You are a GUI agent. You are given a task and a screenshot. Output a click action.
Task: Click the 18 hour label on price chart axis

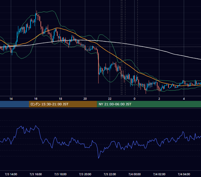coord(60,99)
